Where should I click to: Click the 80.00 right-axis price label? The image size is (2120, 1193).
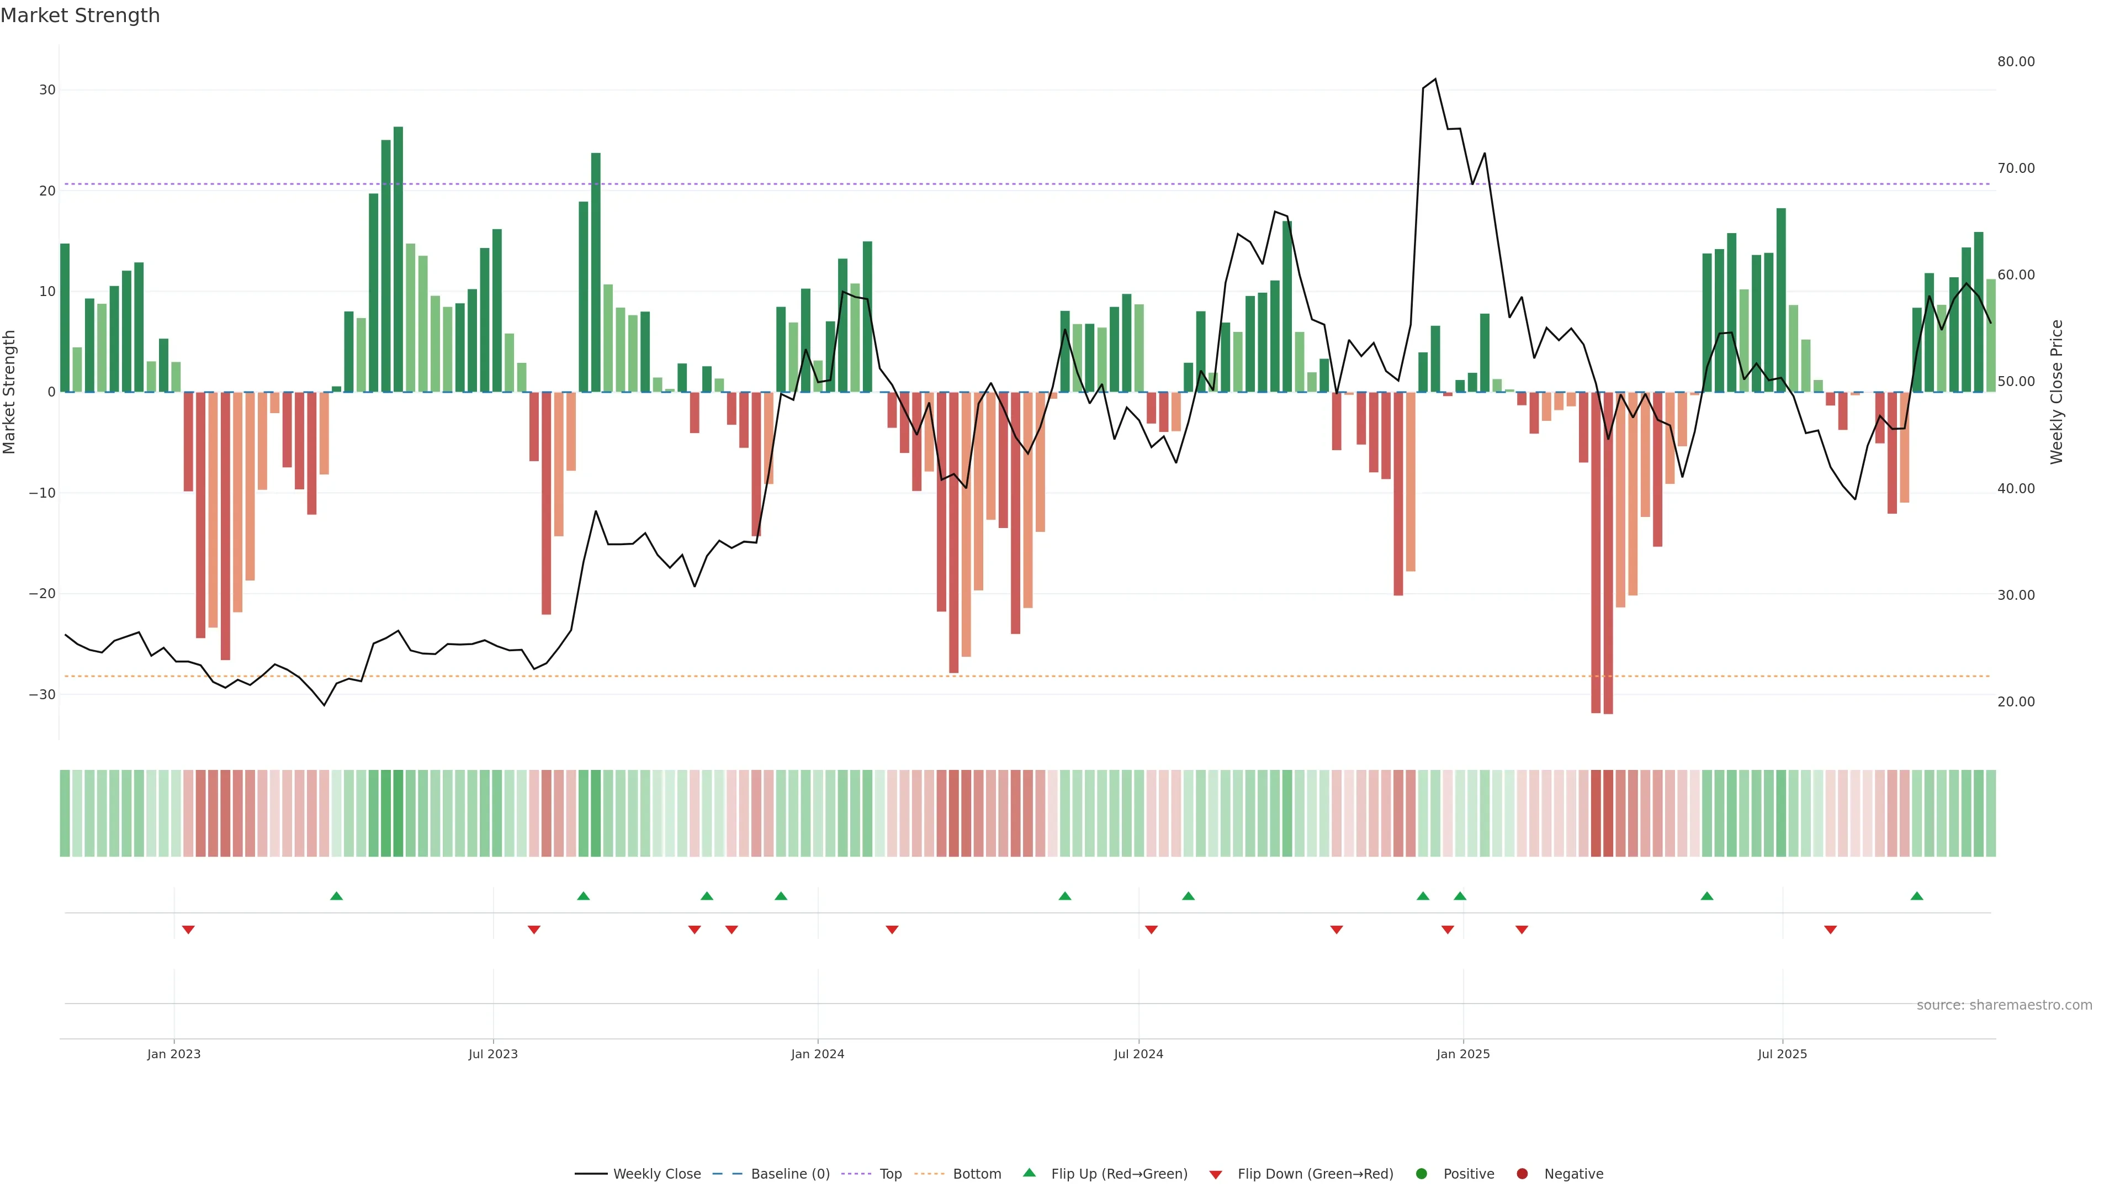coord(2016,62)
